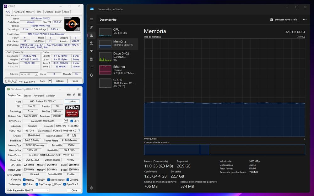Click the memory usage graph area
314x196 pixels.
point(225,88)
